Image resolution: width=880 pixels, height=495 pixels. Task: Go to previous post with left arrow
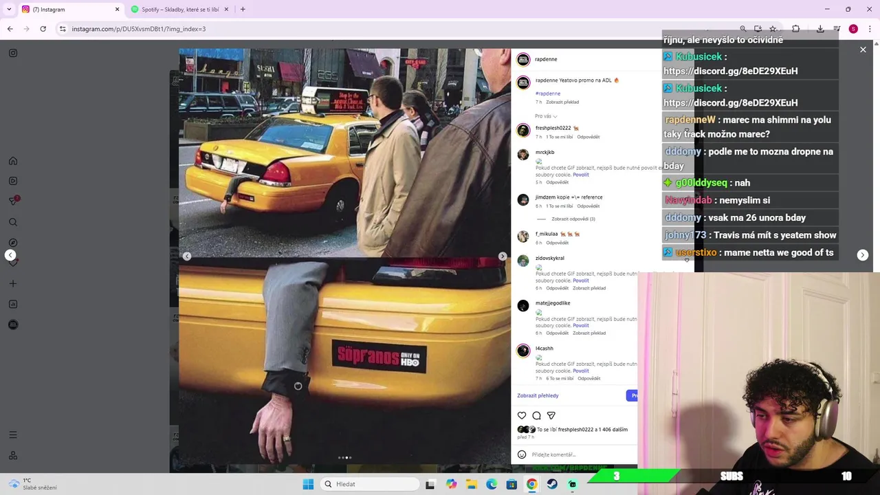[10, 255]
